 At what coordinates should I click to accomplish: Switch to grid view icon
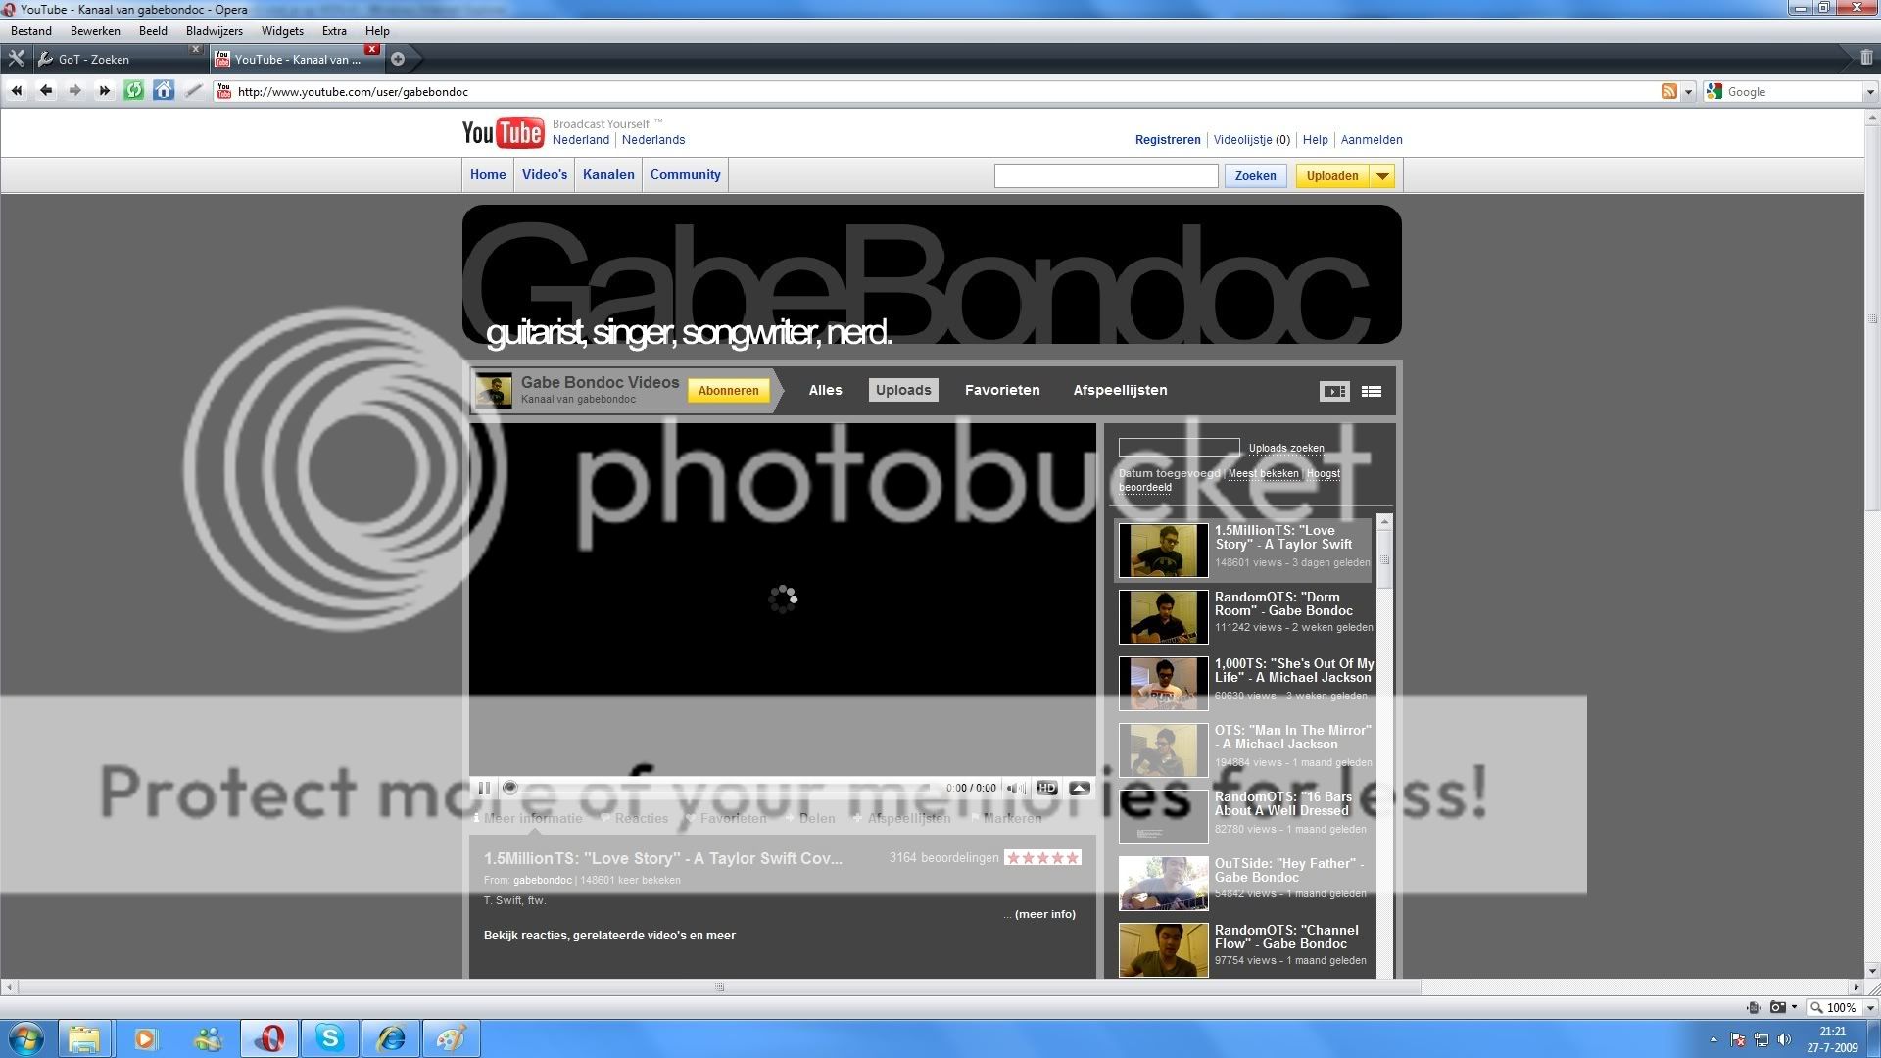click(1372, 391)
